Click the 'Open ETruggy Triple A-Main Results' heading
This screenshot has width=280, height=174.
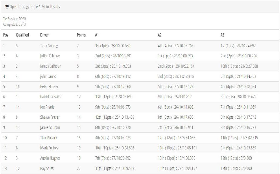pyautogui.click(x=35, y=7)
